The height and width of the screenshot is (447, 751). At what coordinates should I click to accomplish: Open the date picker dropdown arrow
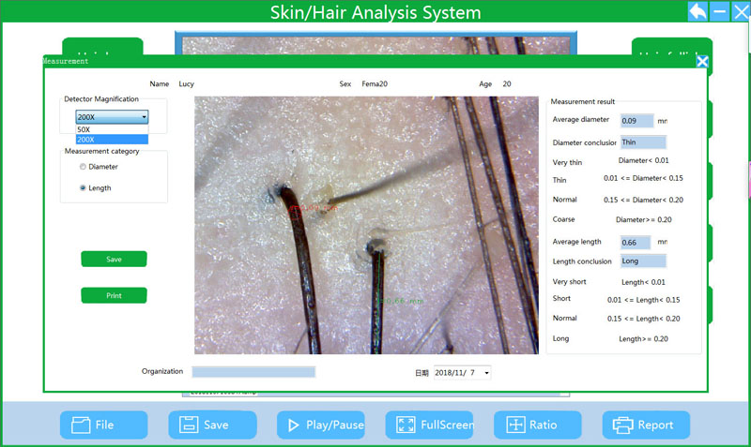486,373
